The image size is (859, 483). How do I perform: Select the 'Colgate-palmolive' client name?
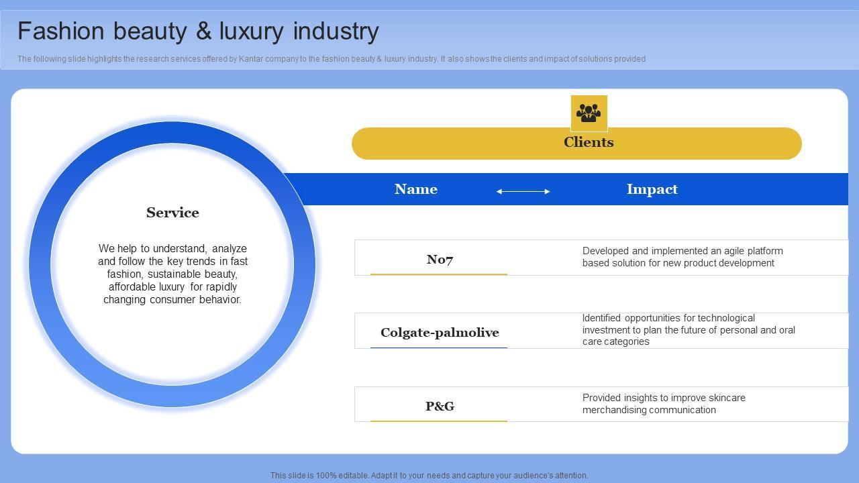click(x=440, y=333)
